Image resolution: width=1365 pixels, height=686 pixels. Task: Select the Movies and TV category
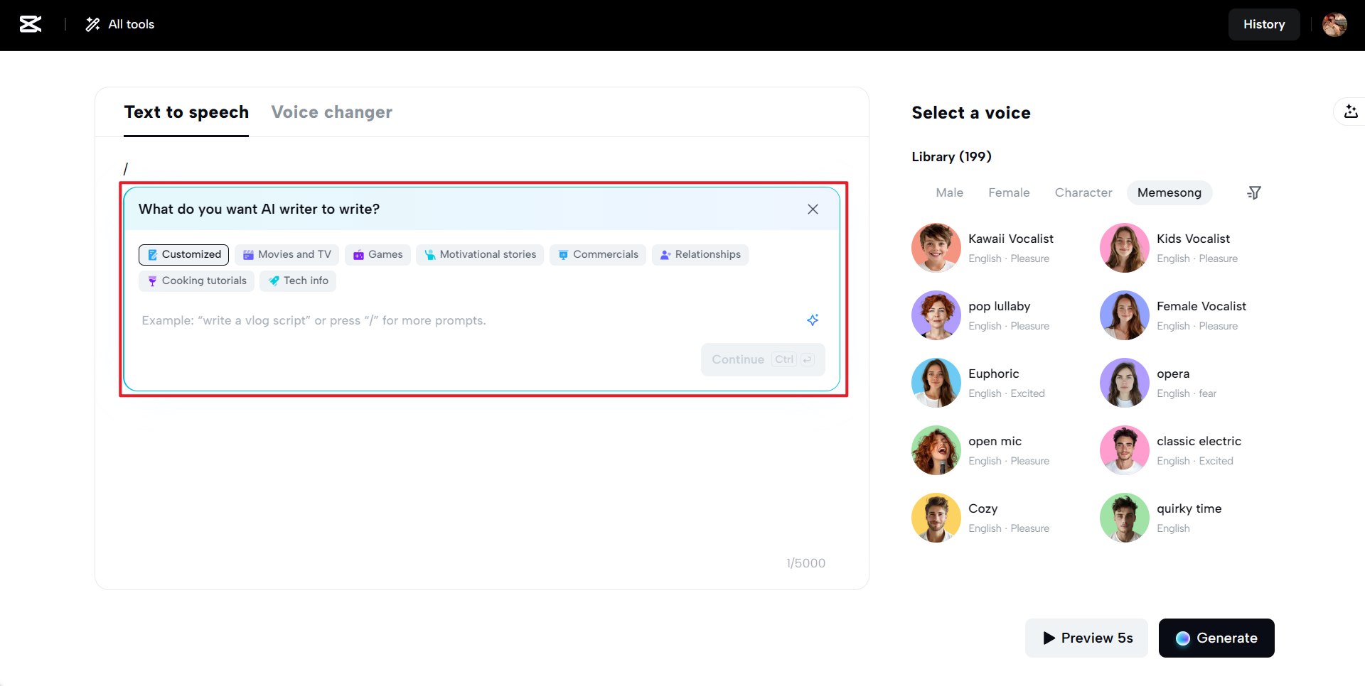coord(287,254)
